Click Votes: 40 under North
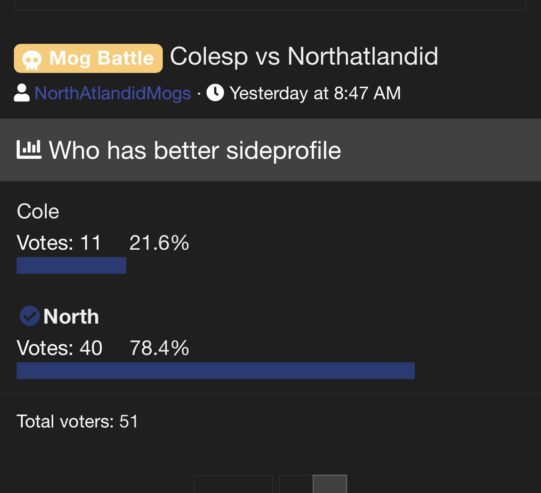The width and height of the screenshot is (541, 493). (x=59, y=348)
